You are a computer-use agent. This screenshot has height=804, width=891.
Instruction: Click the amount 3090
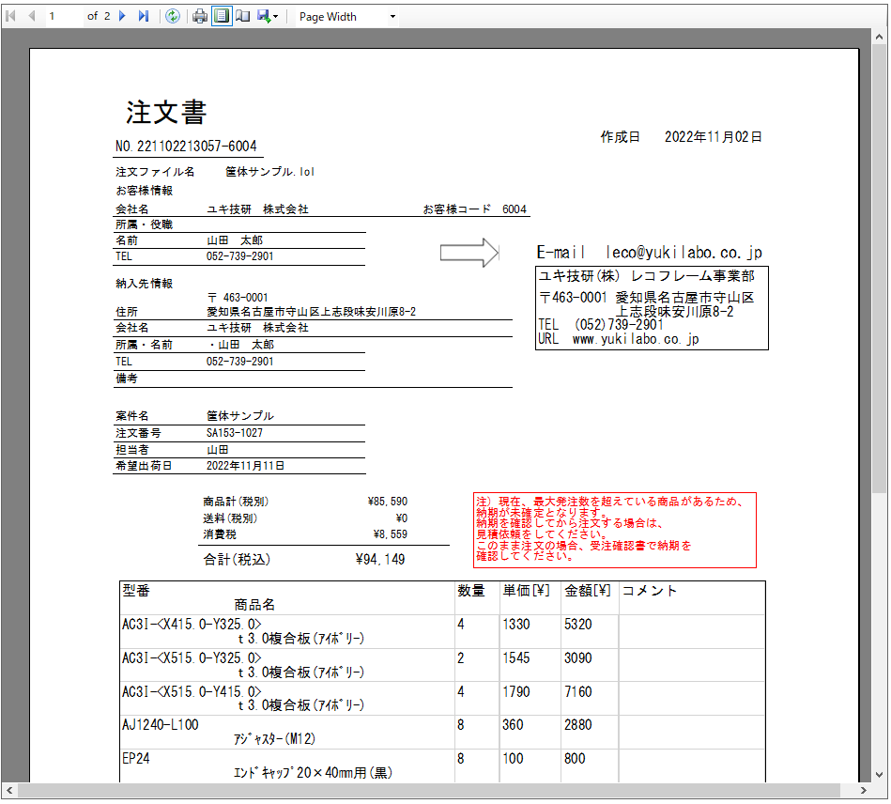click(578, 657)
